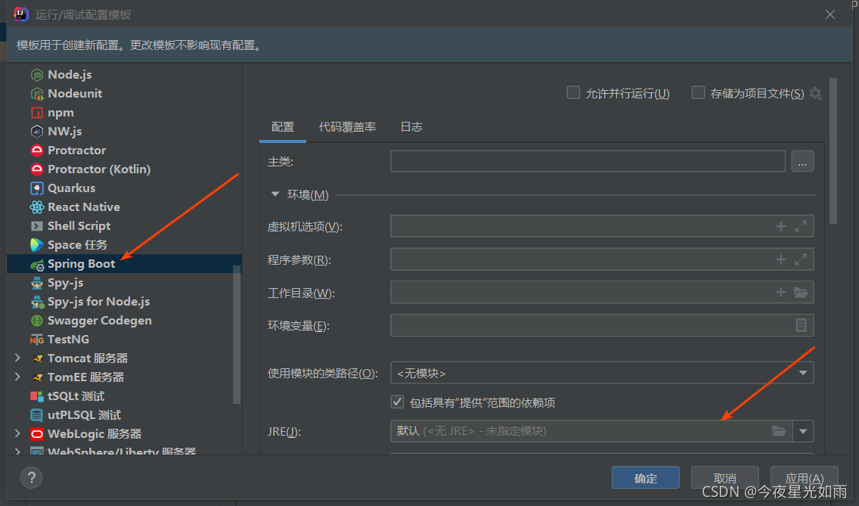Switch to the 代码覆盖率 tab

coord(347,127)
